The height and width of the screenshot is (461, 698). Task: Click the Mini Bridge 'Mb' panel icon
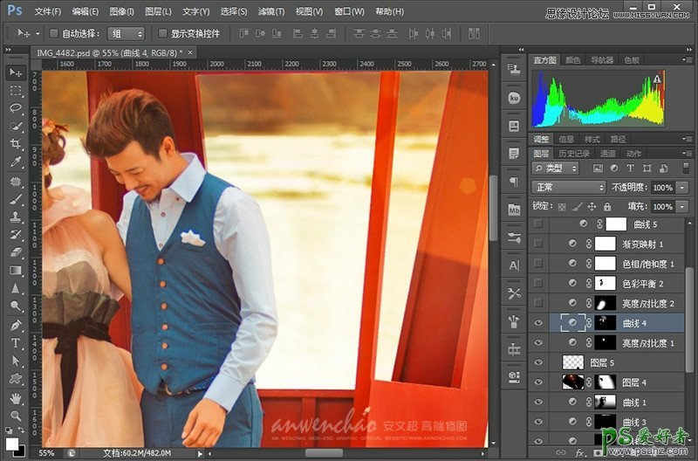(x=514, y=210)
